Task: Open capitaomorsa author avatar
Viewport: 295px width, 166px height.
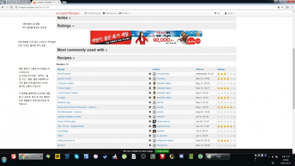Action: point(154,126)
